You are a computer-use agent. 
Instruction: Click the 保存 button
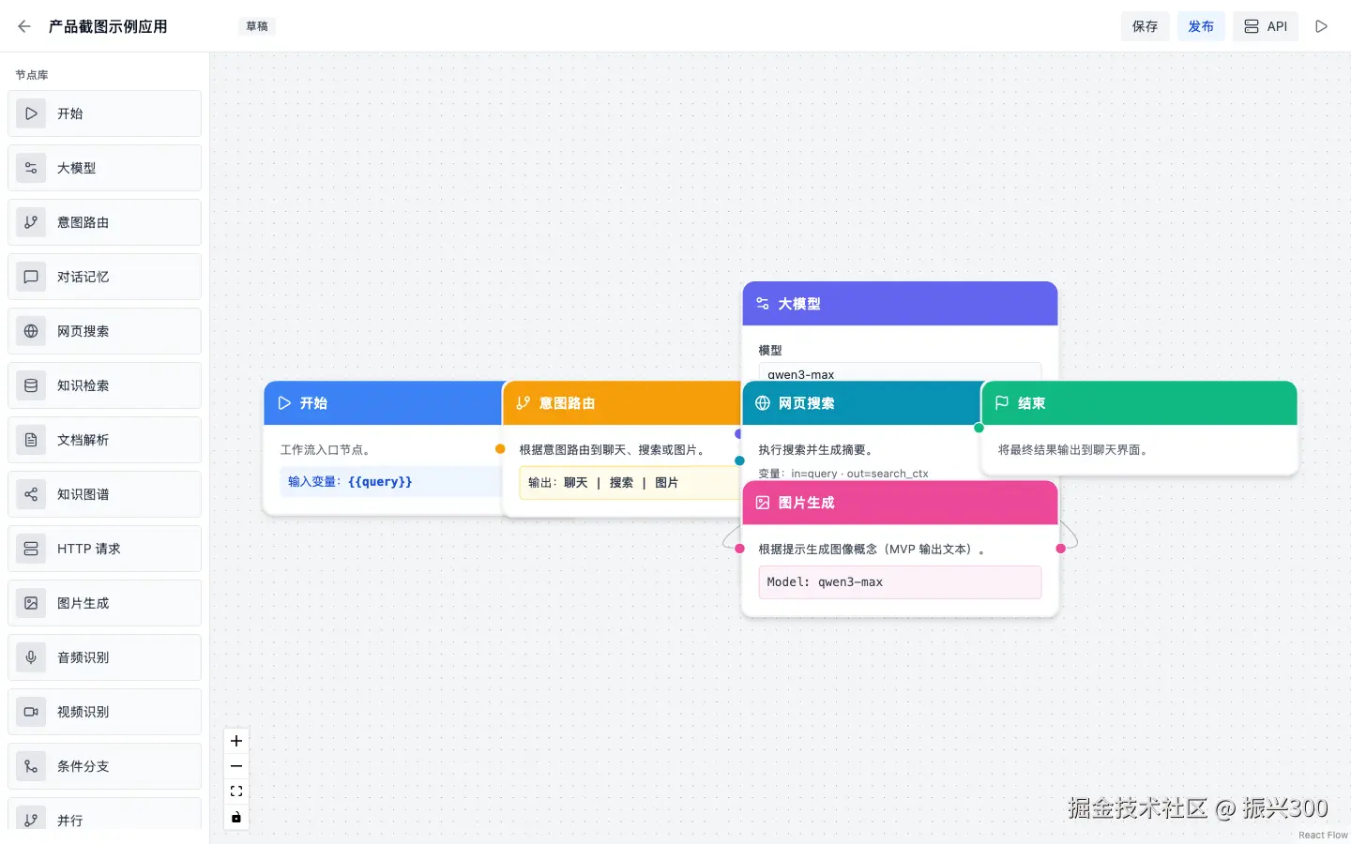click(1145, 26)
